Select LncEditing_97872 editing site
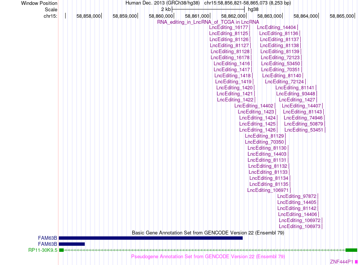Image resolution: width=358 pixels, height=265 pixels. [x=297, y=196]
